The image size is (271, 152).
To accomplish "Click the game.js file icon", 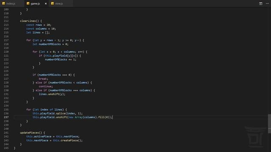I will pos(28,3).
